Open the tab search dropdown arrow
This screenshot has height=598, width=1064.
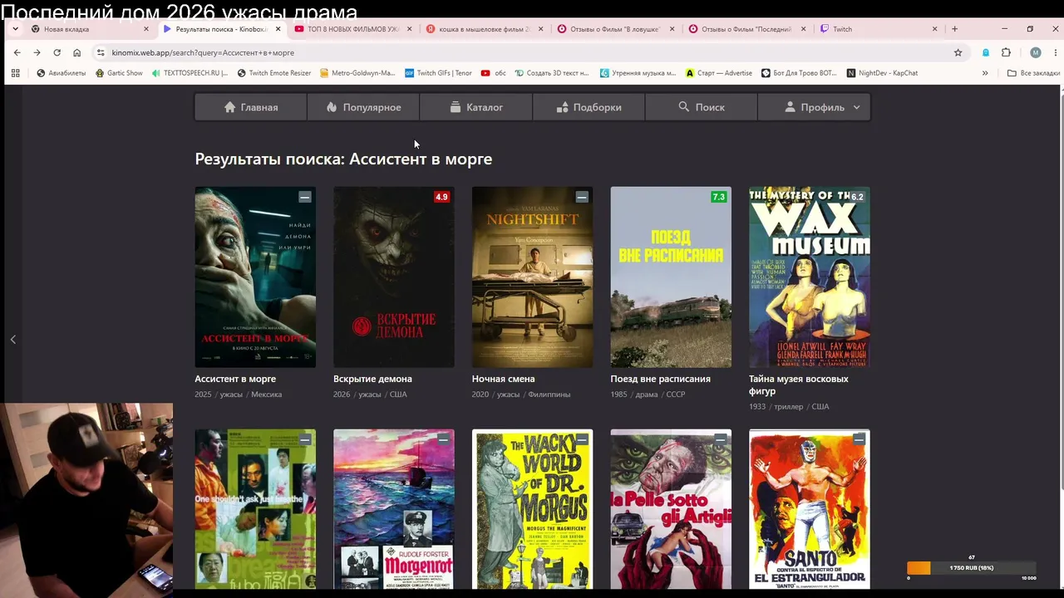pos(15,29)
